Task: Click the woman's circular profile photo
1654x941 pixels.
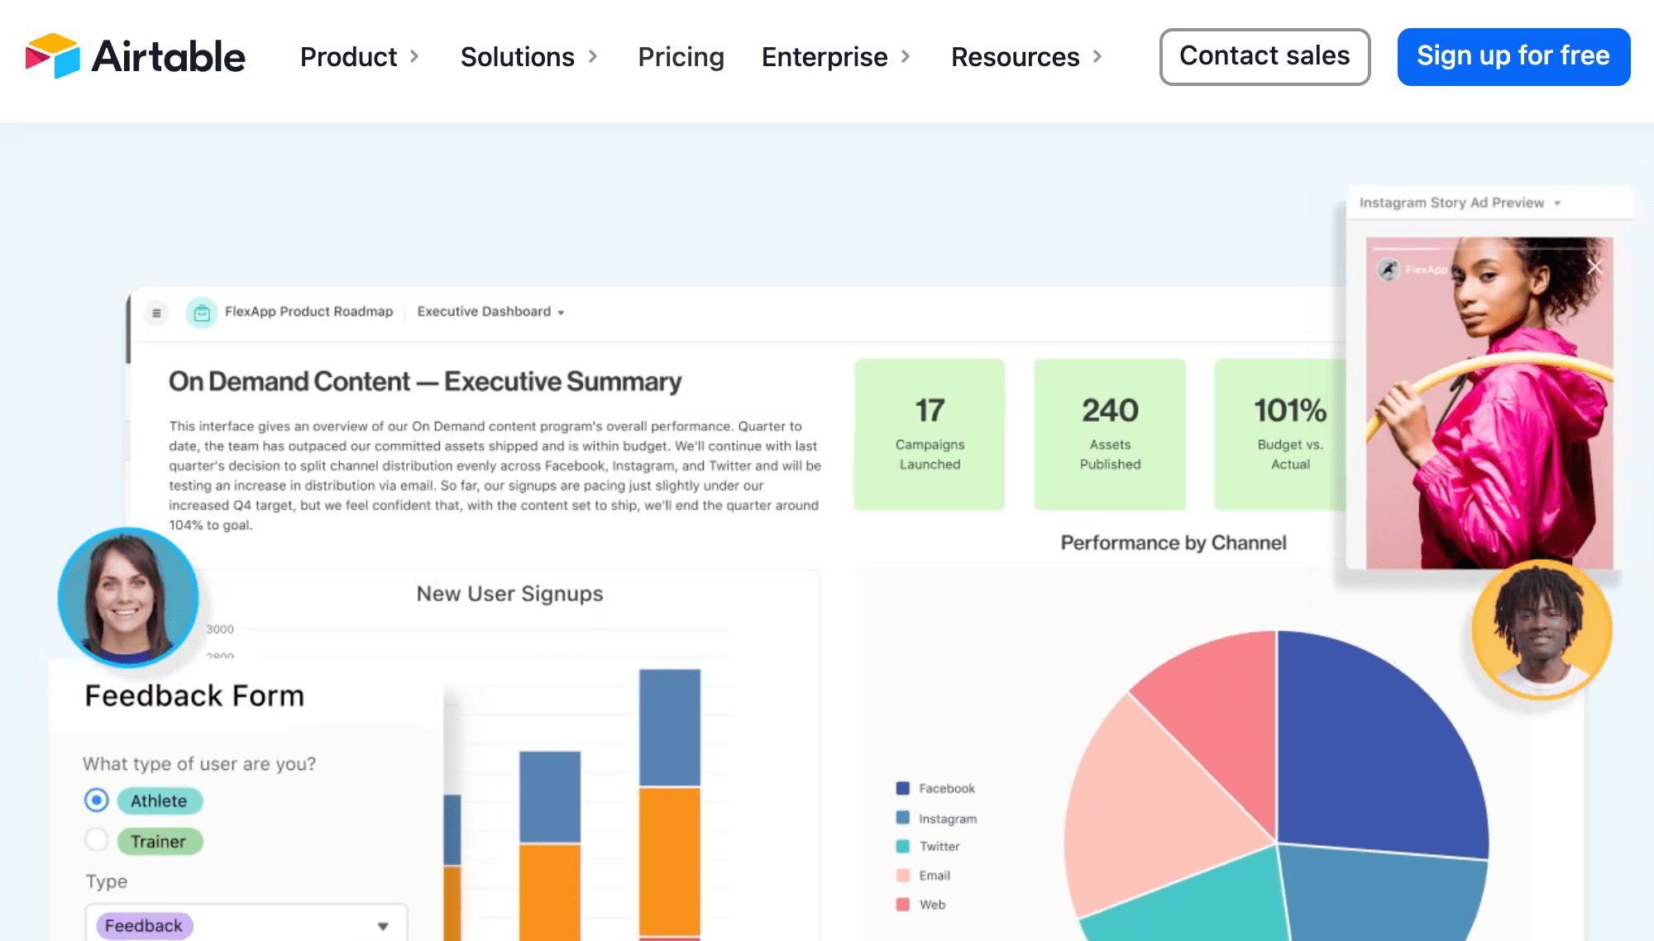Action: pos(128,597)
